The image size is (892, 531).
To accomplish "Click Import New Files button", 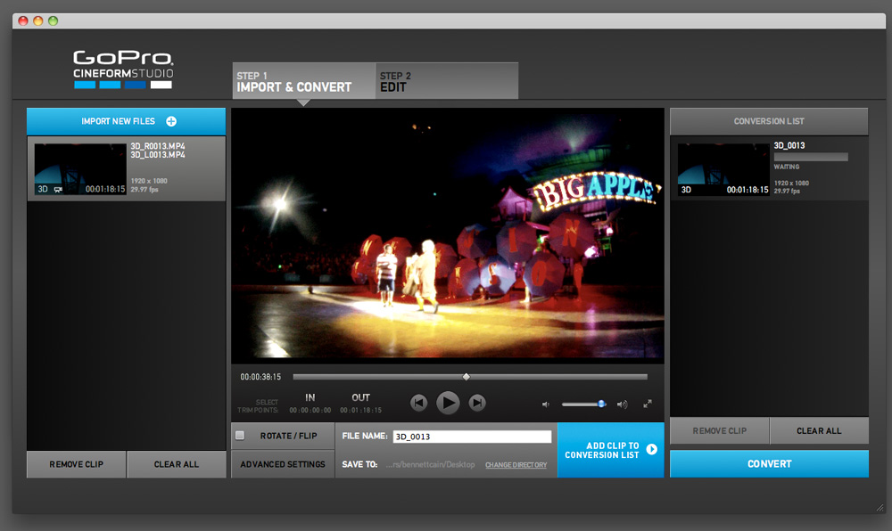I will point(127,121).
